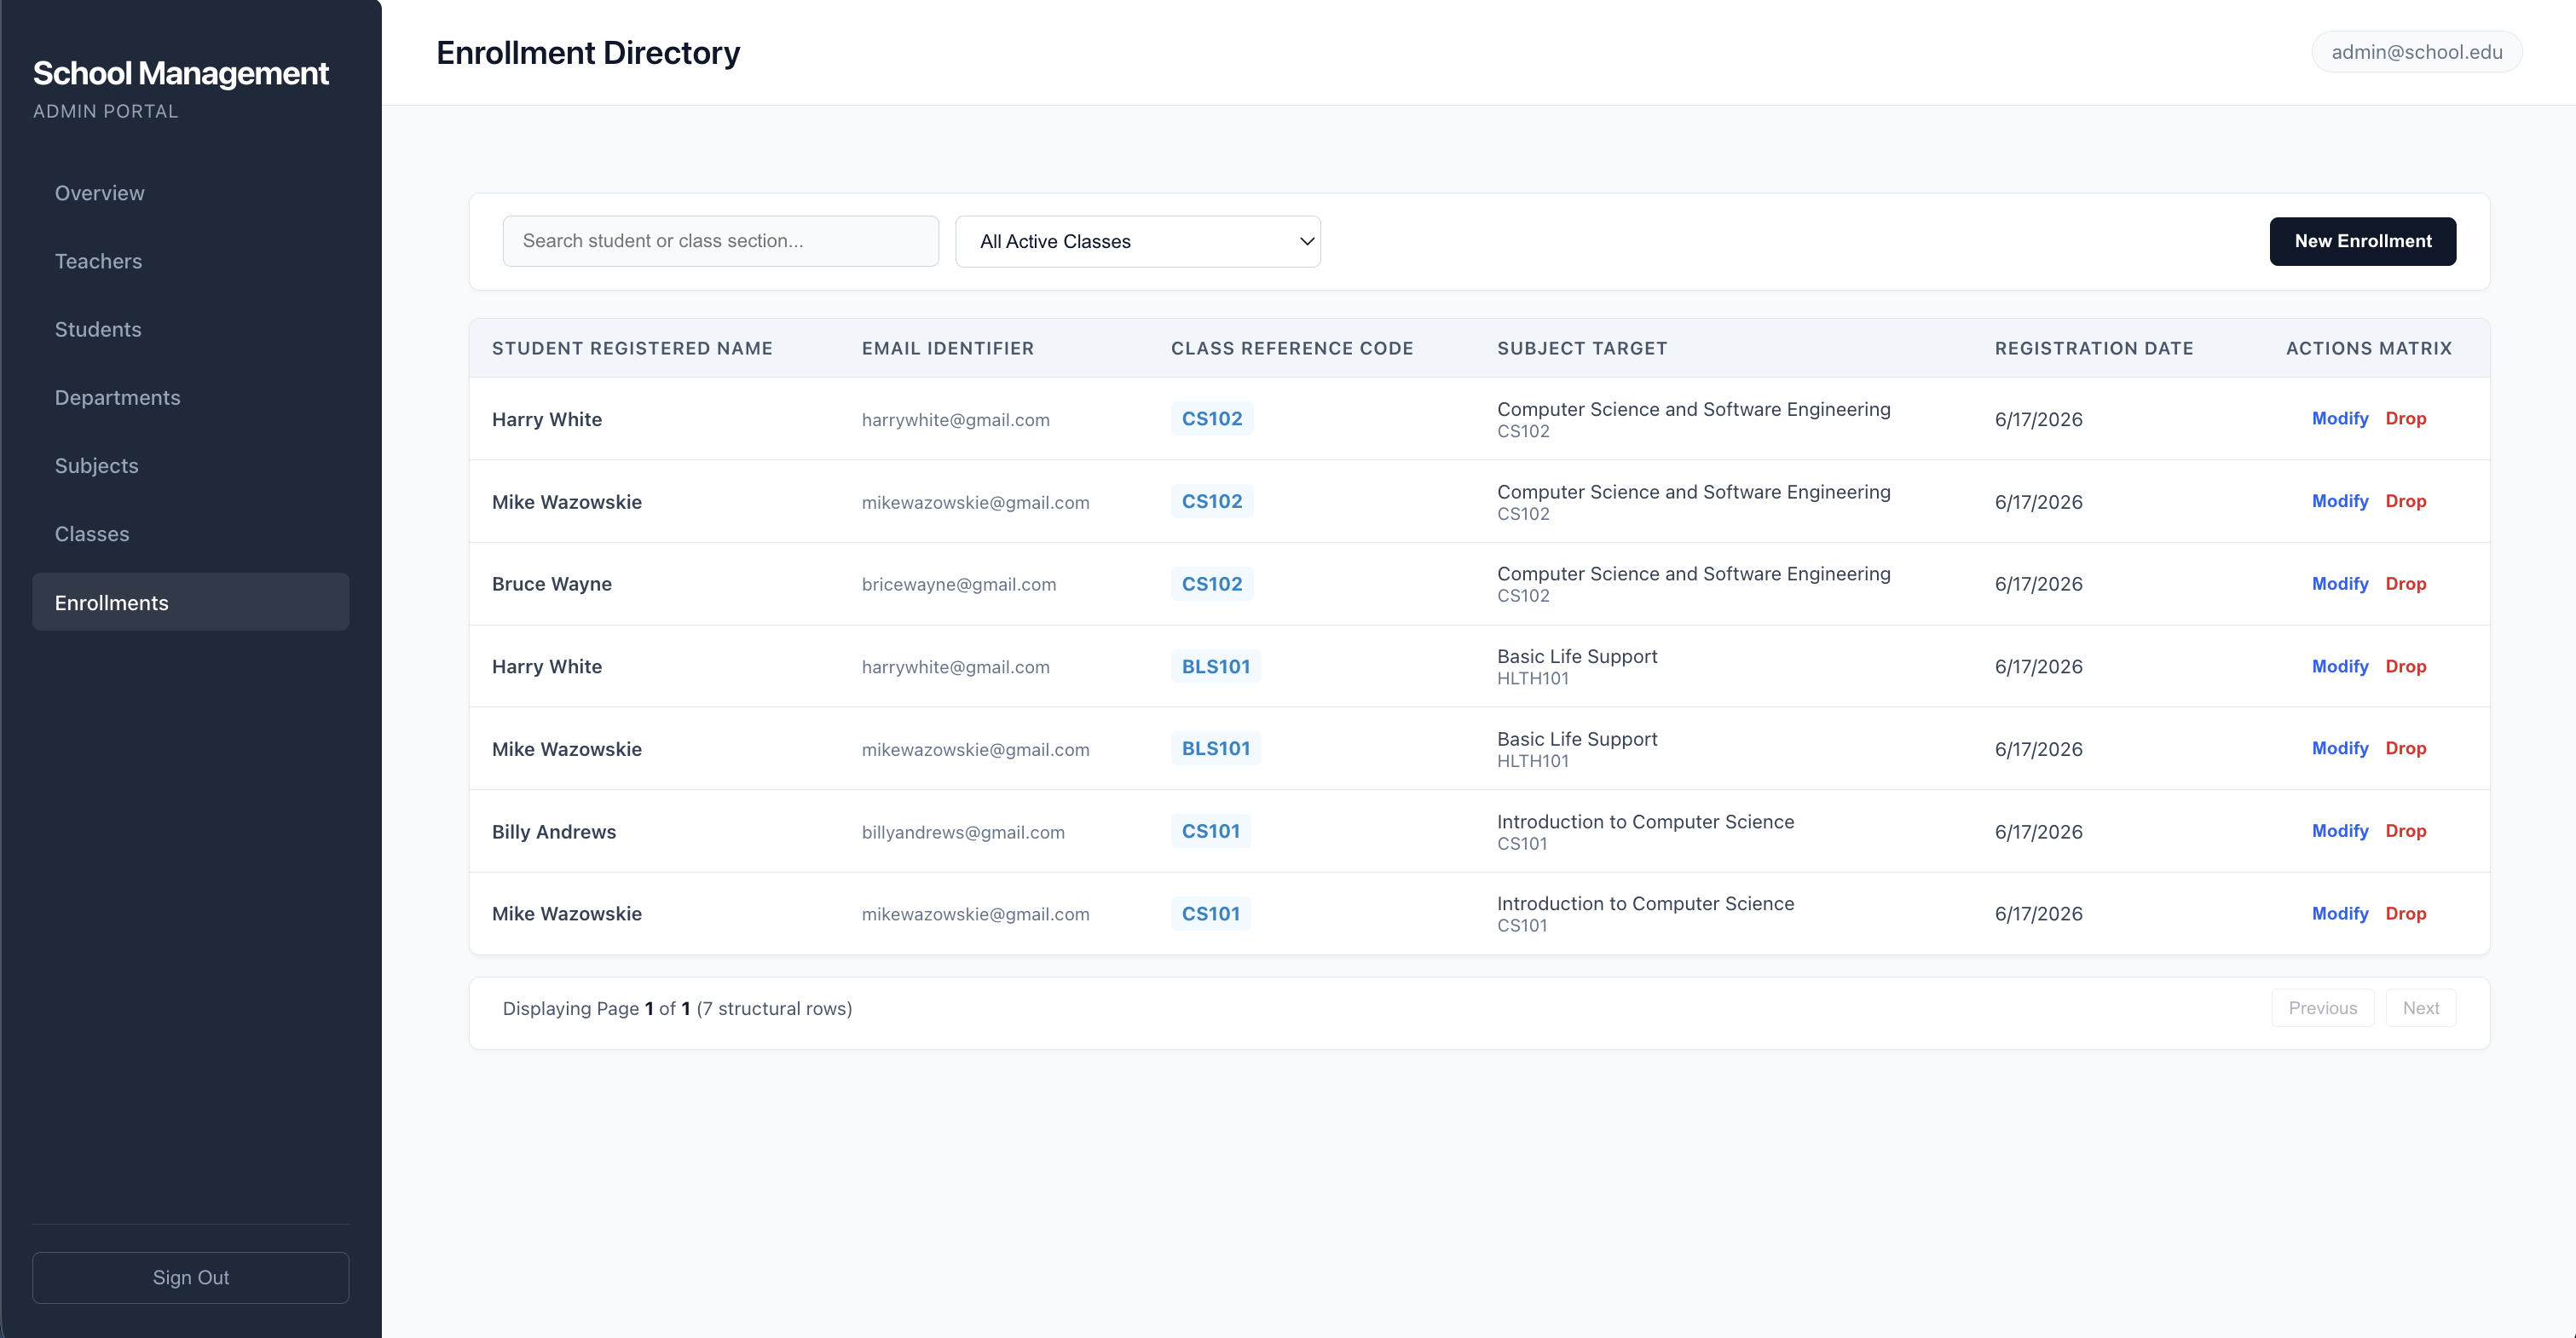Image resolution: width=2576 pixels, height=1338 pixels.
Task: Click the CS102 badge in Mike Wazowskie's row
Action: [x=1212, y=501]
